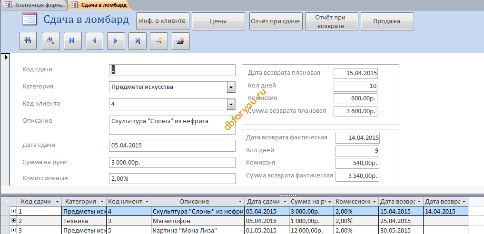Click the 25.04.2015 cell

coord(401,221)
